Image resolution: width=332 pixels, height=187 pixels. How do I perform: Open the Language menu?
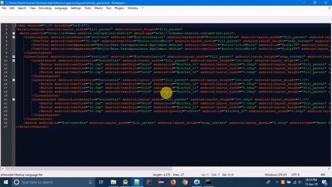[x=61, y=8]
